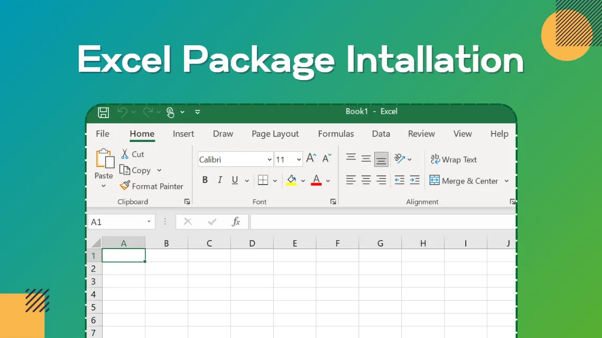Expand the Fill Color palette arrow

point(303,180)
